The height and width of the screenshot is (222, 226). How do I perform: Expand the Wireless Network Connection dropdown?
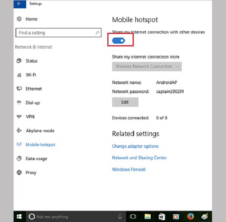pos(147,67)
